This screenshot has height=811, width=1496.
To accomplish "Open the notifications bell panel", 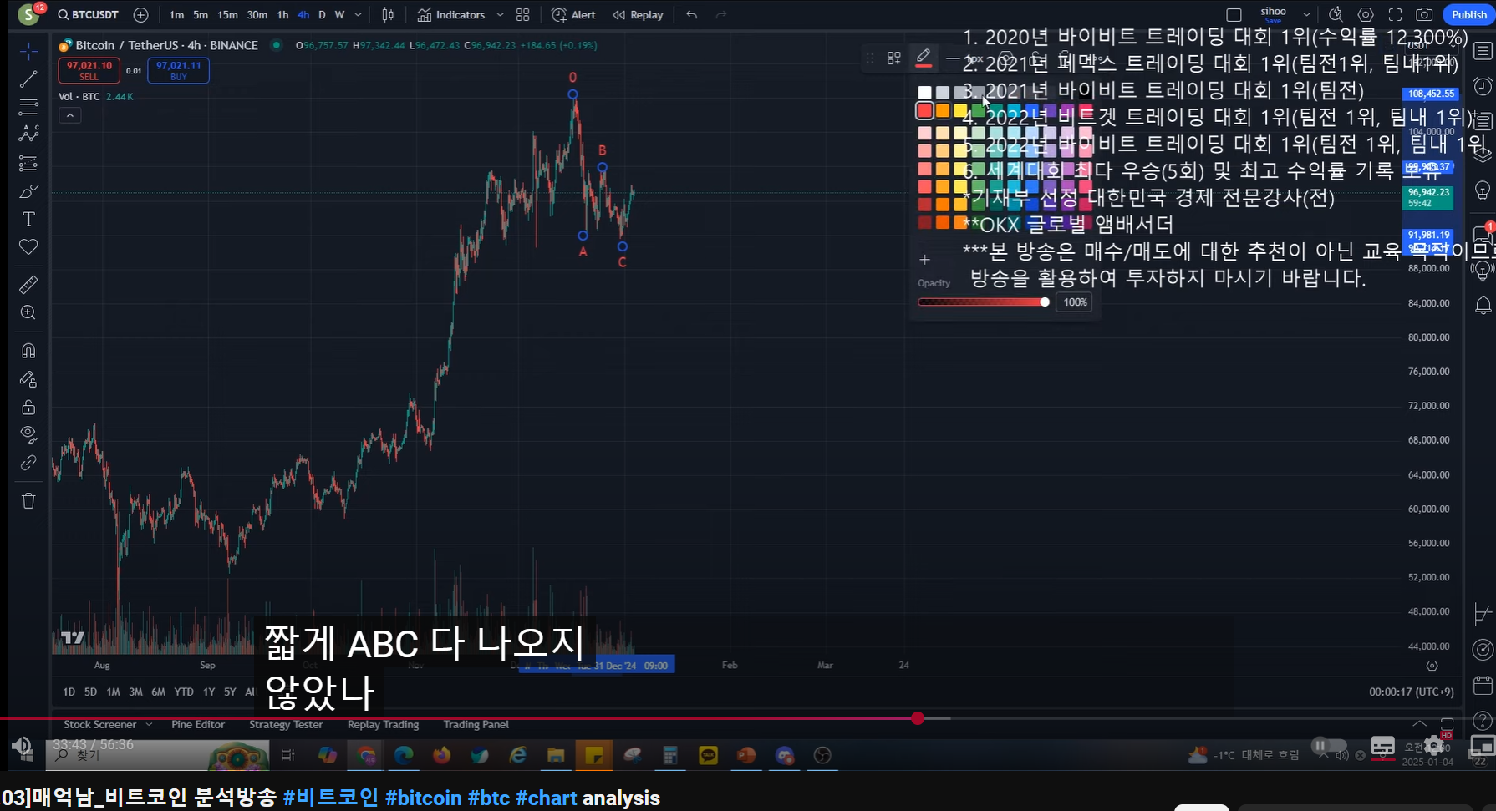I will (1483, 306).
